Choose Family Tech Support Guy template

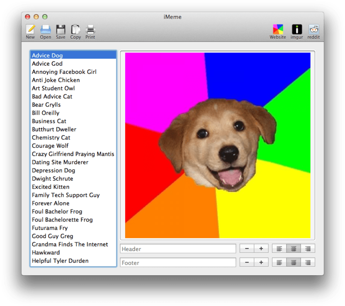click(x=73, y=195)
